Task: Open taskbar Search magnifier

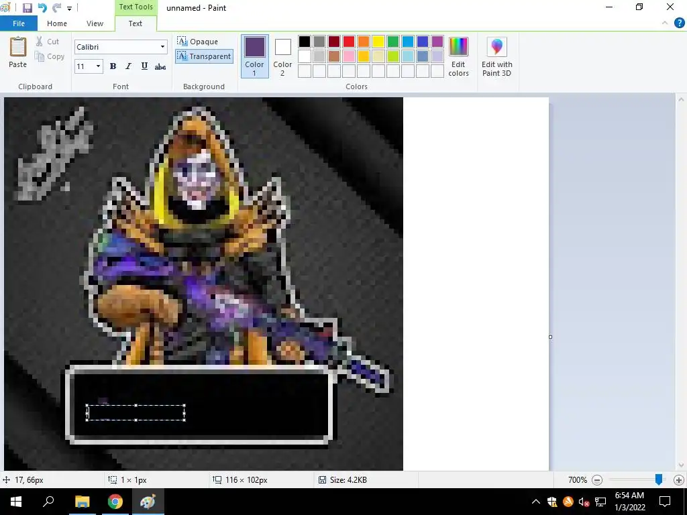Action: [48, 502]
